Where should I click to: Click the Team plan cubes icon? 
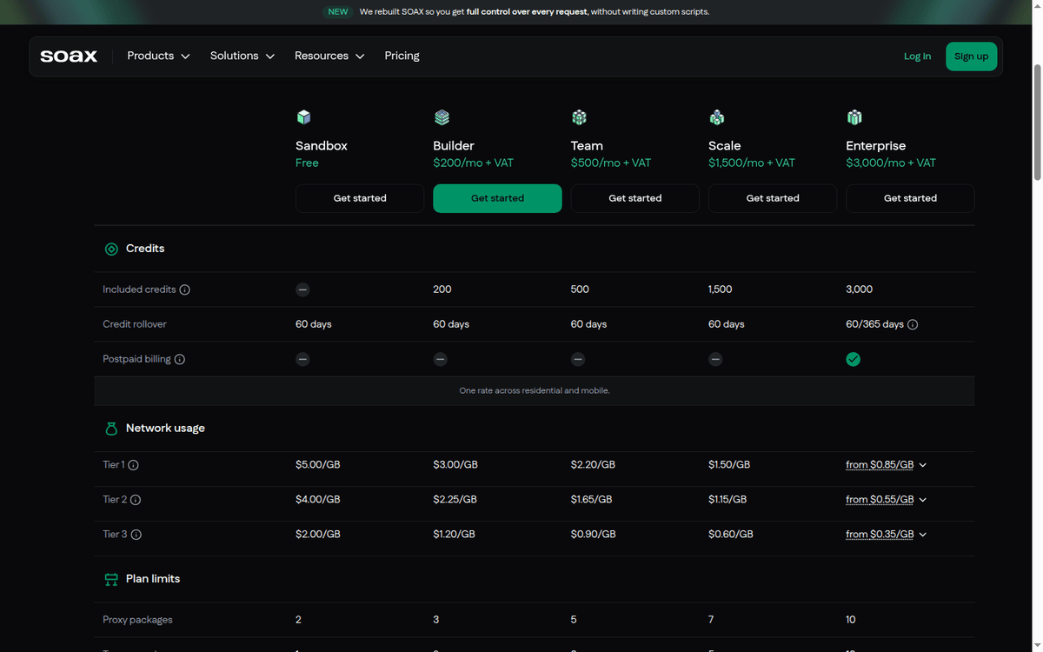point(579,116)
